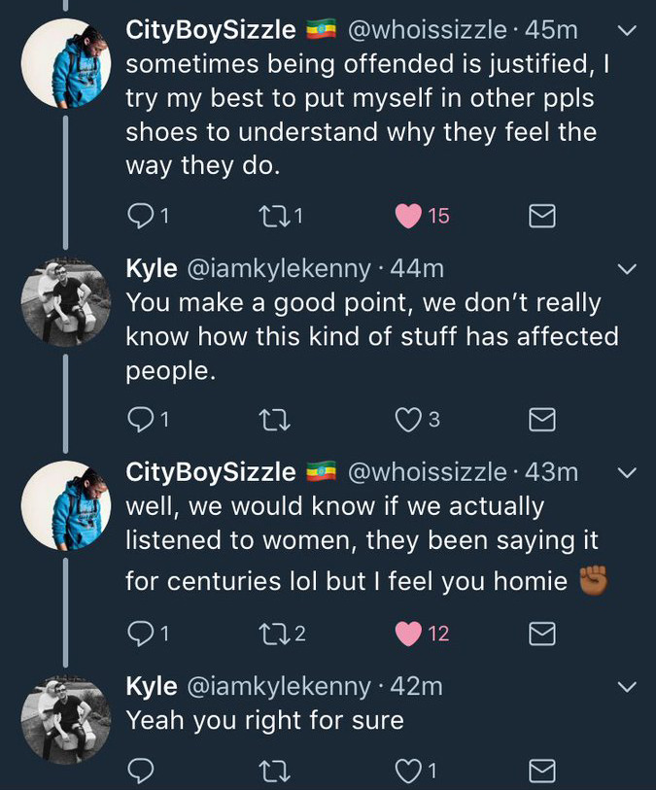Like Kyle's tweet with 3 likes
The image size is (656, 790).
click(x=408, y=419)
